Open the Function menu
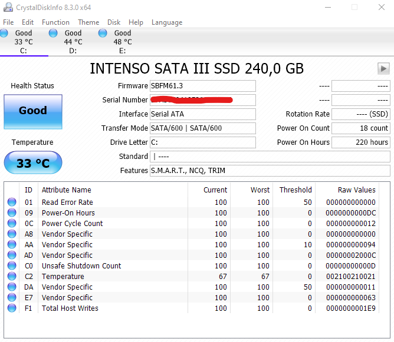The height and width of the screenshot is (342, 394). (x=55, y=22)
